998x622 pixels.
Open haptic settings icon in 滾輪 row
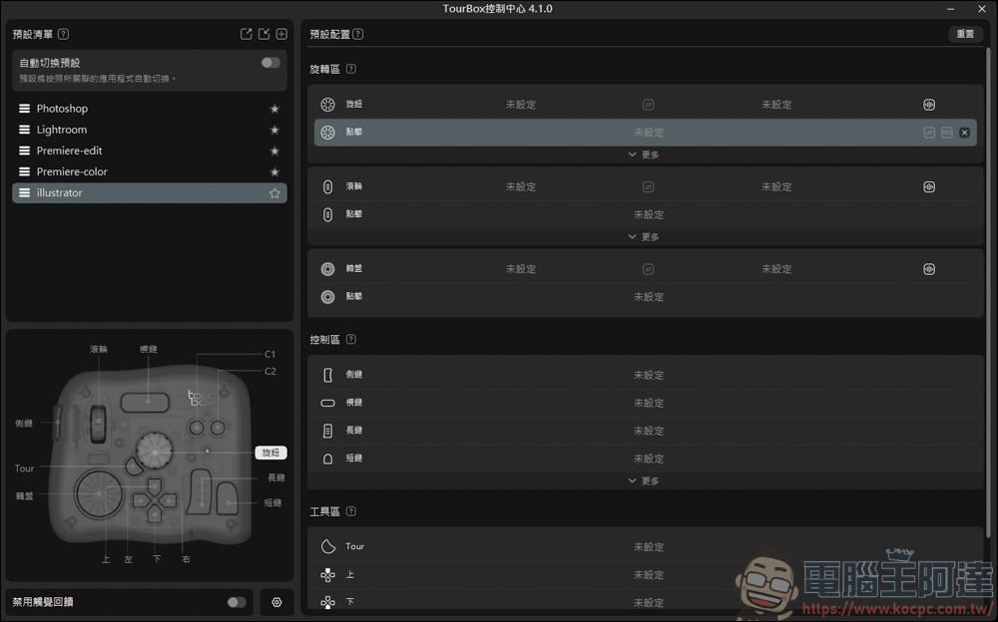point(929,187)
